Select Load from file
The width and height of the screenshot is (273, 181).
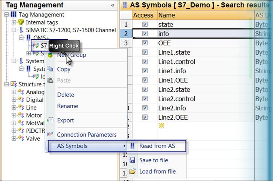(157, 171)
